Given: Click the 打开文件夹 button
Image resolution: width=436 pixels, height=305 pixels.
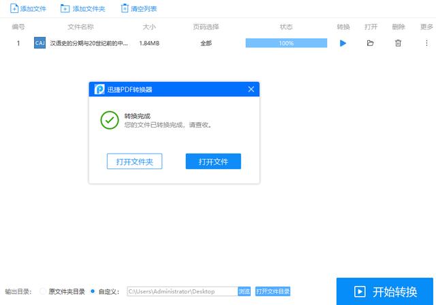Looking at the screenshot, I should coord(135,161).
